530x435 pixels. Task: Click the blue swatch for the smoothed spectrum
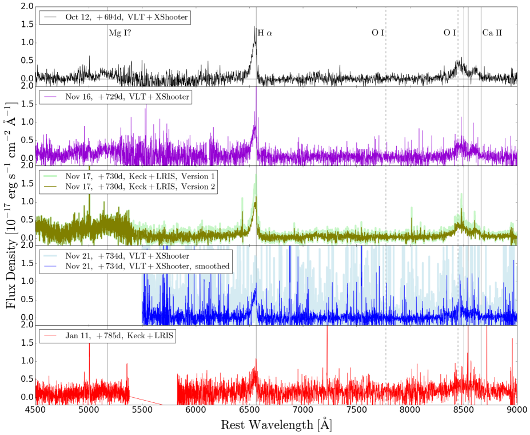pos(50,267)
